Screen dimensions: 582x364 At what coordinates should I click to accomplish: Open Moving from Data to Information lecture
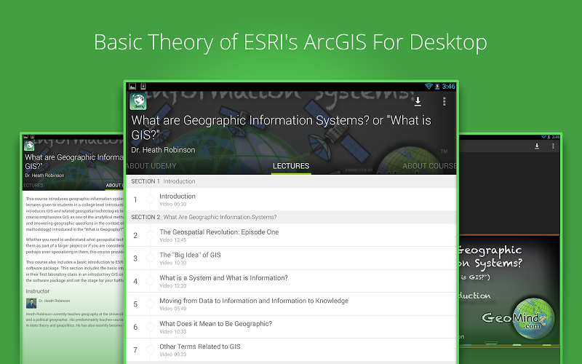(x=291, y=304)
